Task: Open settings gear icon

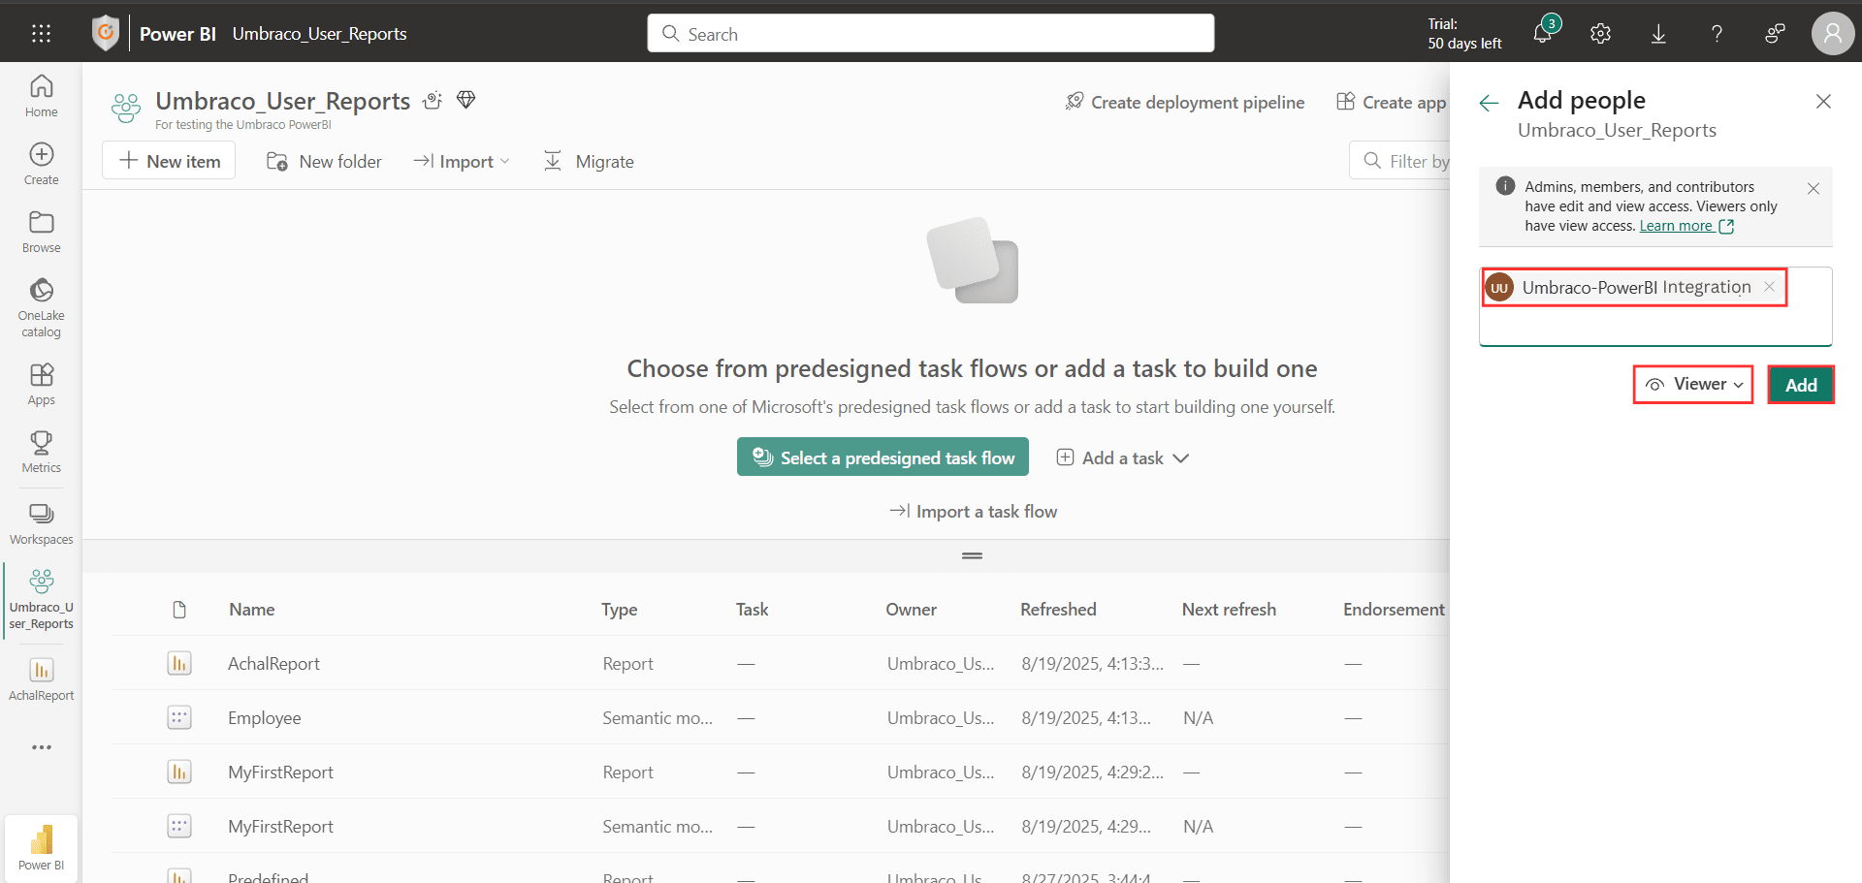Action: pos(1600,34)
